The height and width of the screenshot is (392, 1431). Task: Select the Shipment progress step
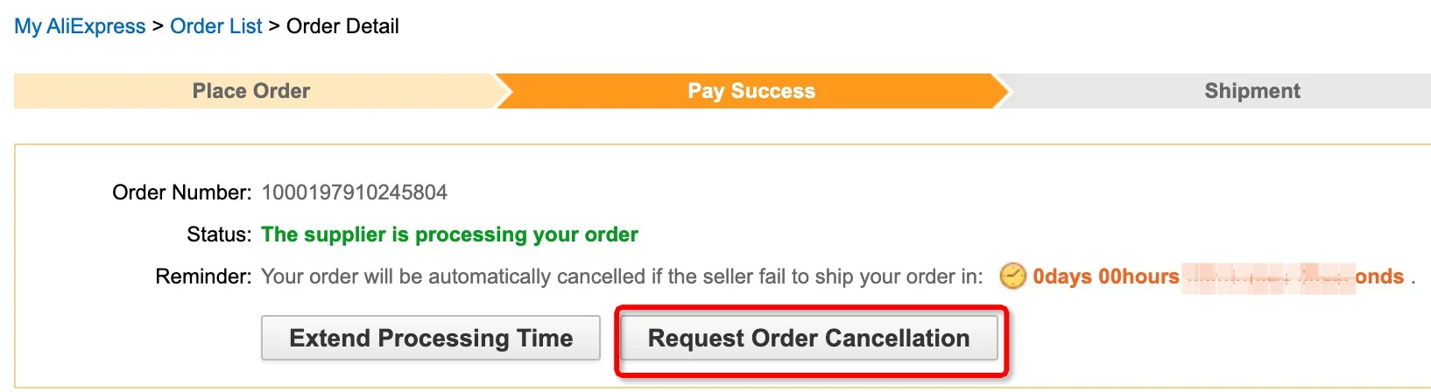point(1251,91)
